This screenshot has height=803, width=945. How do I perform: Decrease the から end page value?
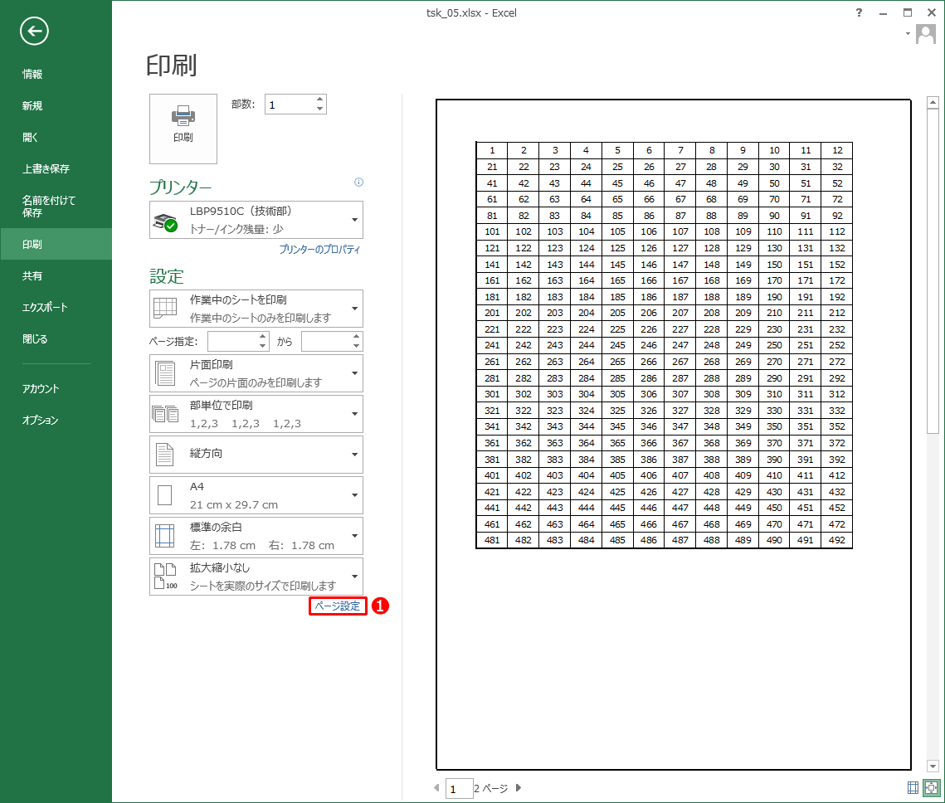point(357,347)
